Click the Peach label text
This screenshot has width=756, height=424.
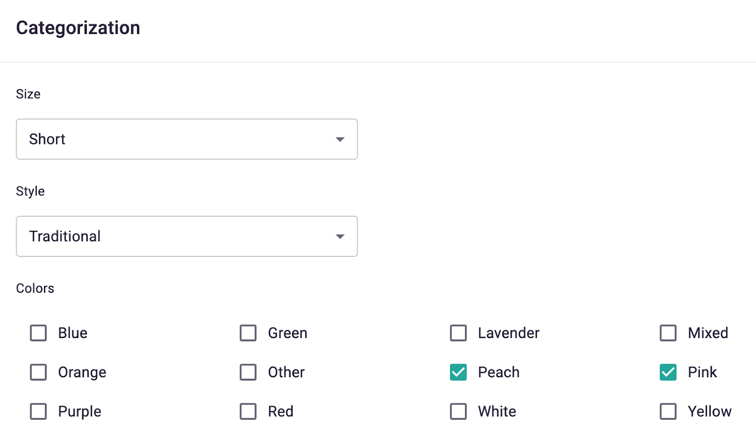pos(498,372)
